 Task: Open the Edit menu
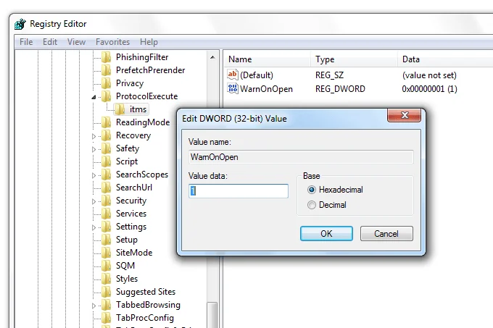[x=50, y=42]
